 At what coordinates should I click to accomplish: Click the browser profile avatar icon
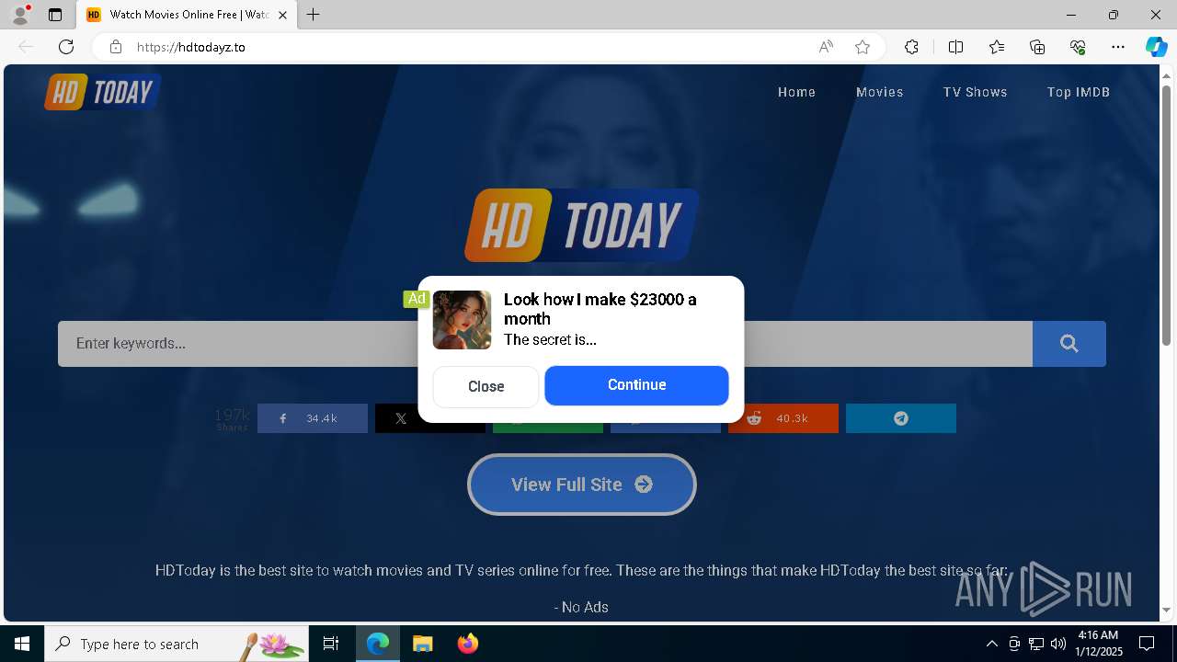20,15
